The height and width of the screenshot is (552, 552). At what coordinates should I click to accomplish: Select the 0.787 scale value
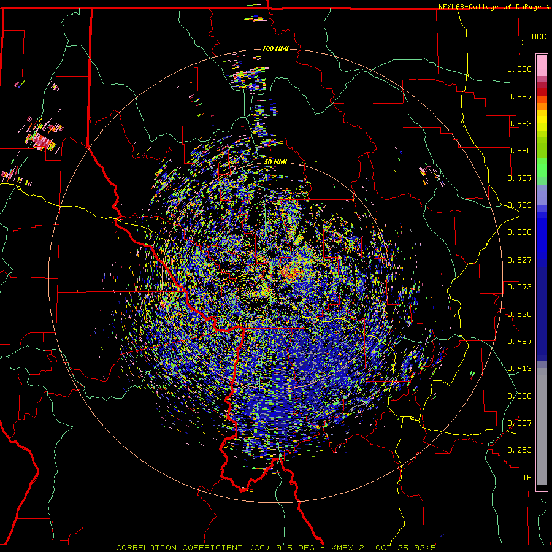coord(519,178)
